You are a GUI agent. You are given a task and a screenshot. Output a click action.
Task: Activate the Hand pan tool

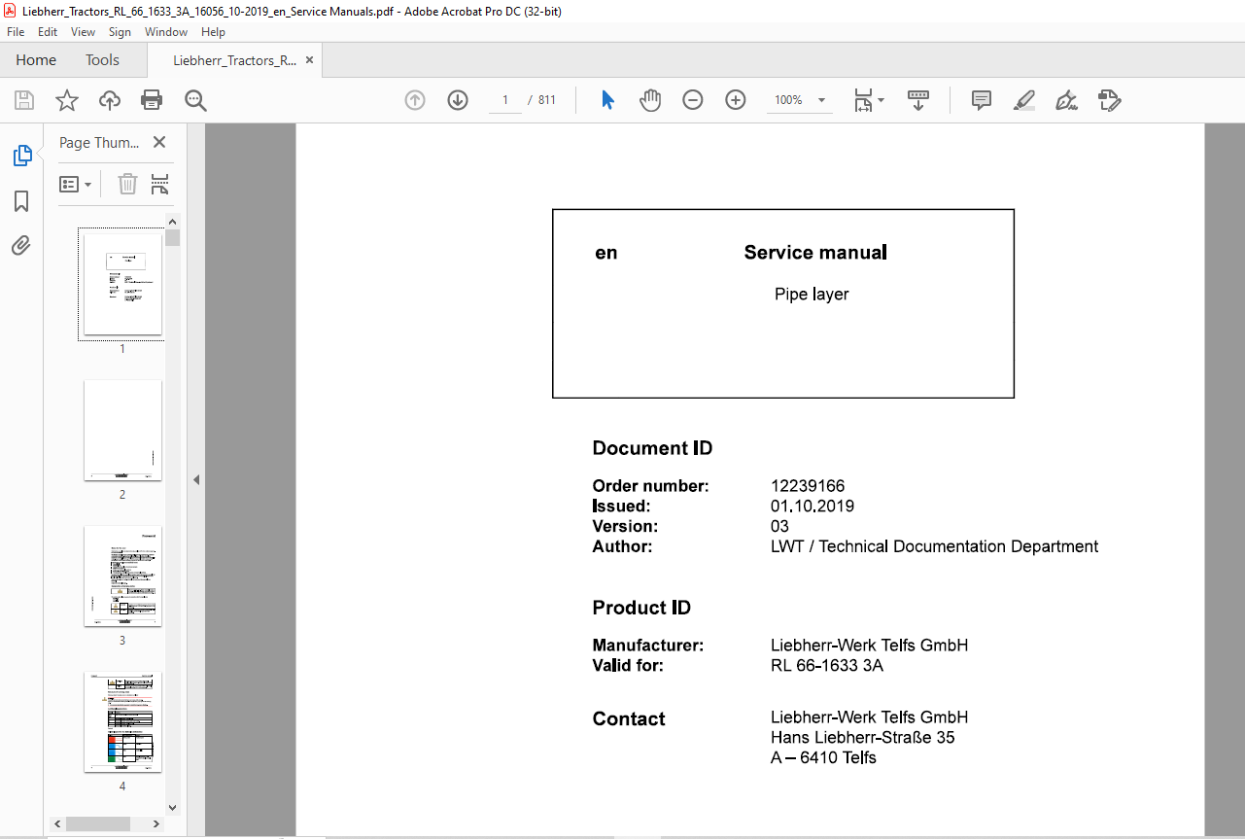650,100
